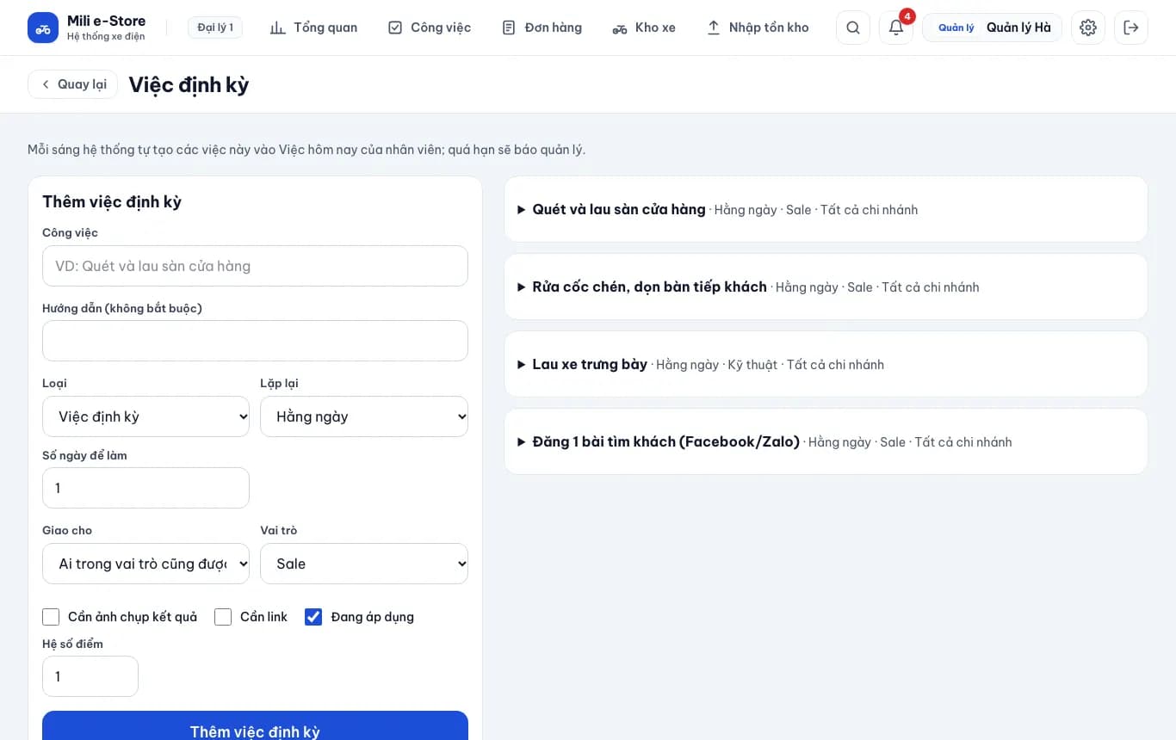Expand Quét và lau sàn cửa hàng row
Viewport: 1176px width, 740px height.
click(x=826, y=210)
